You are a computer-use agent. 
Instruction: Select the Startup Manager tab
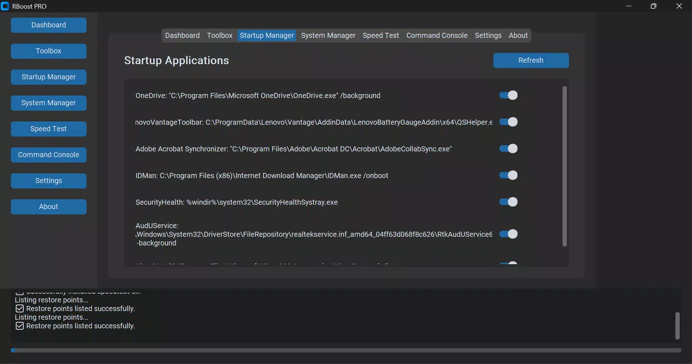(267, 35)
